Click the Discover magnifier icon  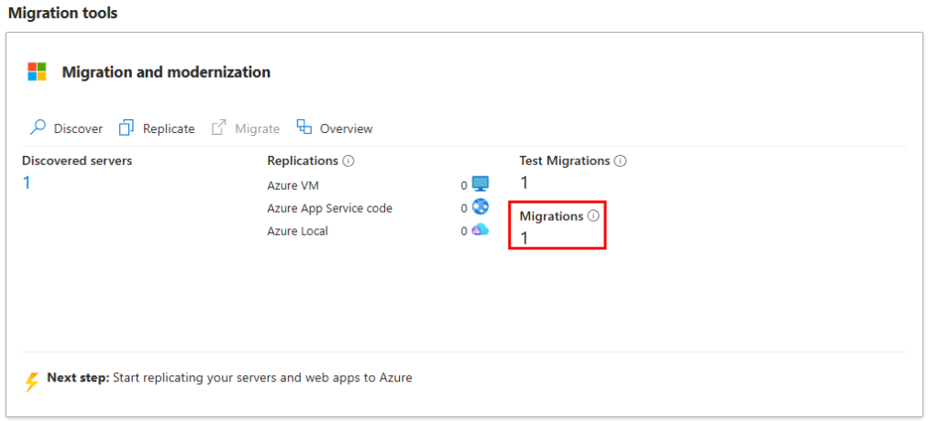(38, 127)
